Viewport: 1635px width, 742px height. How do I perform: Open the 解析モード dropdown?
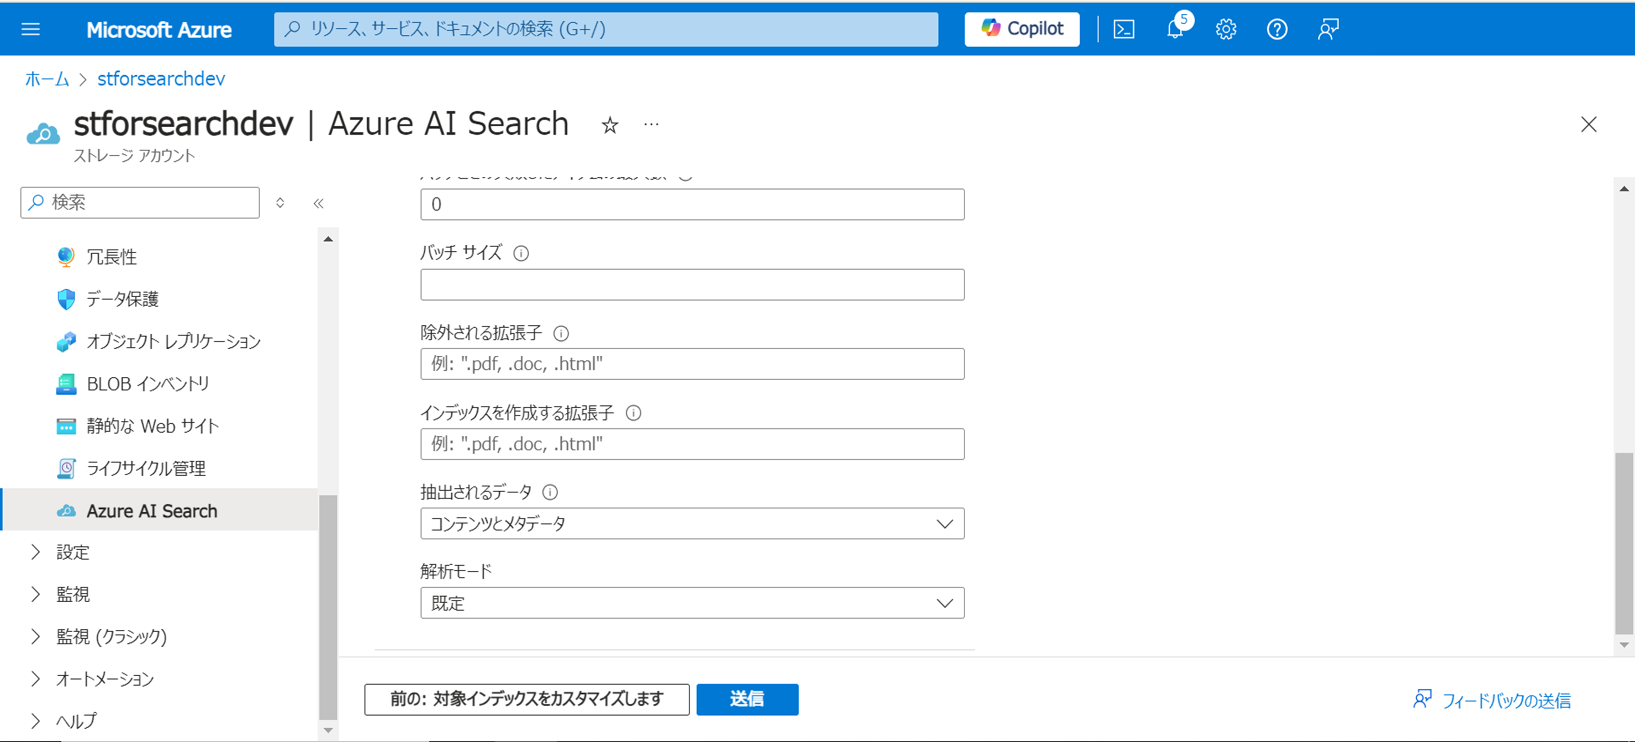[692, 603]
